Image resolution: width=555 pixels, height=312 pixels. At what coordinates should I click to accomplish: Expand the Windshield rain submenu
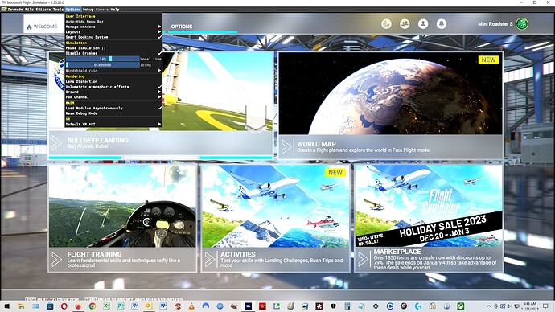tap(113, 71)
